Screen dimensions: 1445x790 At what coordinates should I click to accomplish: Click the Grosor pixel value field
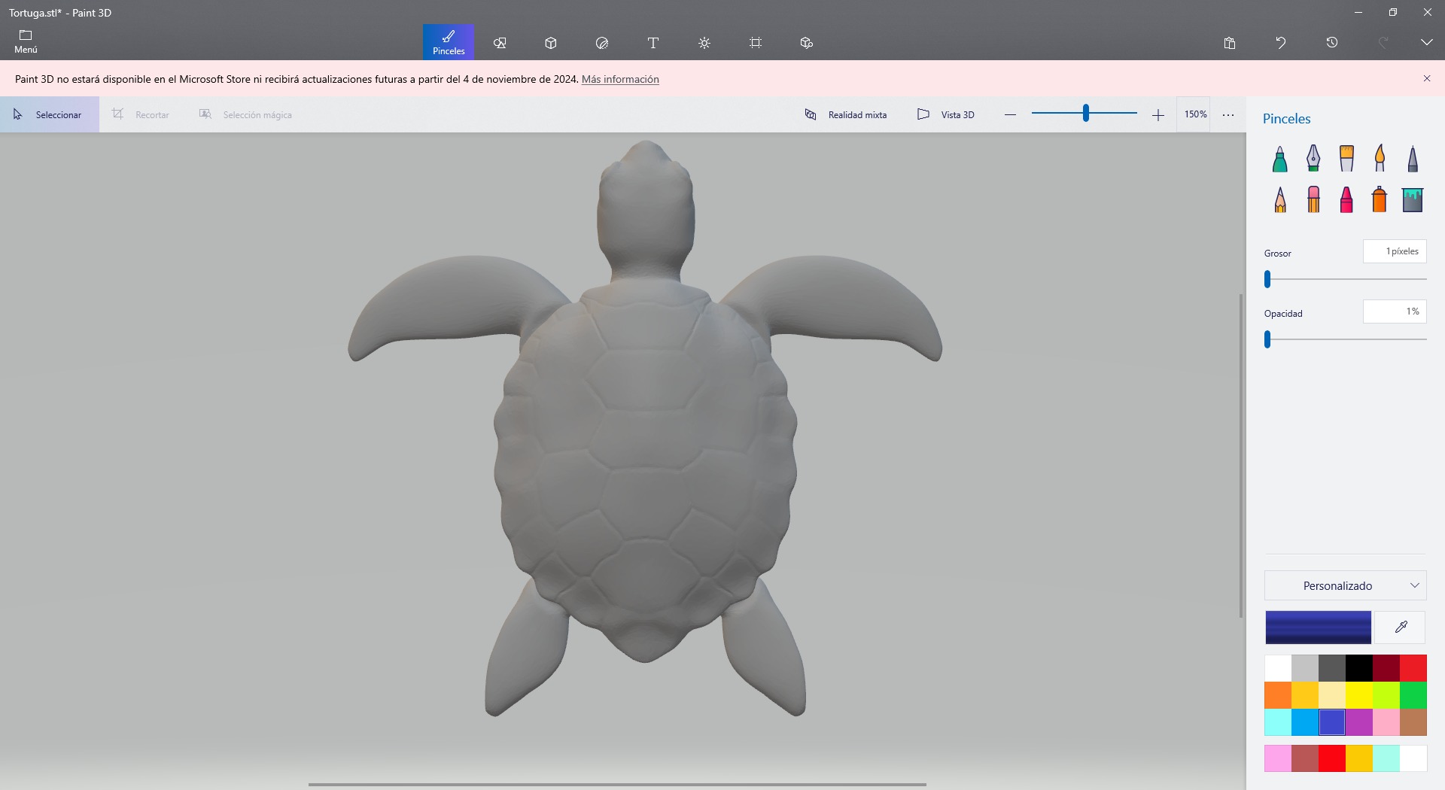click(1395, 251)
